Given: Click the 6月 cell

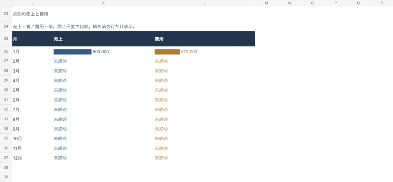Looking at the screenshot, I should coord(33,100).
